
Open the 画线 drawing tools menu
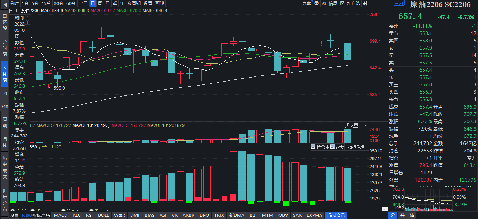(159, 3)
